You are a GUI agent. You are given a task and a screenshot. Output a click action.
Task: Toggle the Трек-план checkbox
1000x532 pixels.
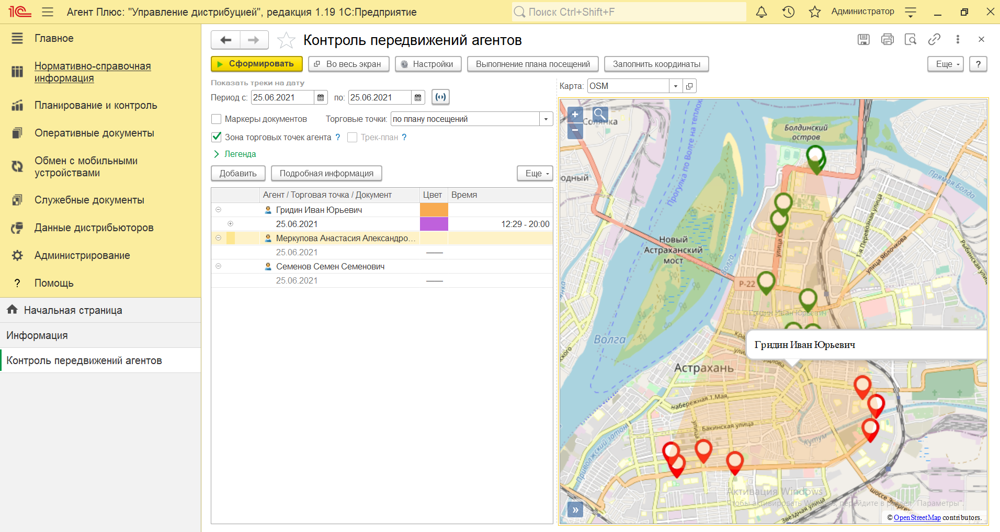352,137
